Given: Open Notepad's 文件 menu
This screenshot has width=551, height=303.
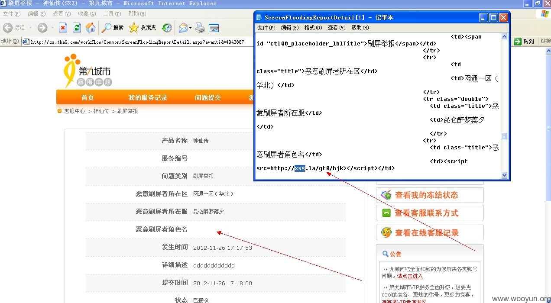Looking at the screenshot, I should tap(266, 28).
